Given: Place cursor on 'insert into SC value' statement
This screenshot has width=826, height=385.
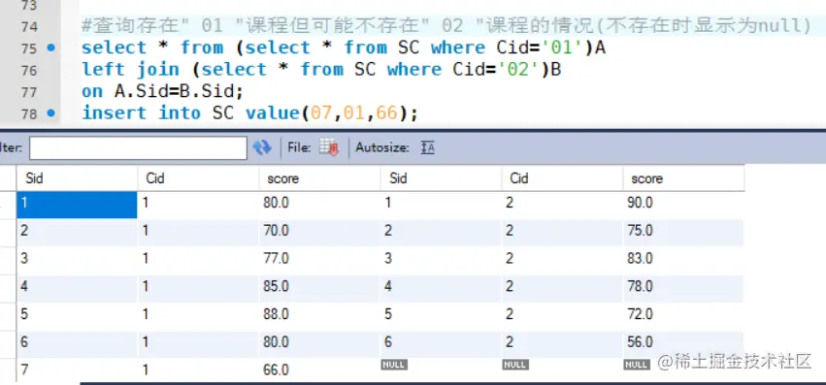Looking at the screenshot, I should coord(249,112).
